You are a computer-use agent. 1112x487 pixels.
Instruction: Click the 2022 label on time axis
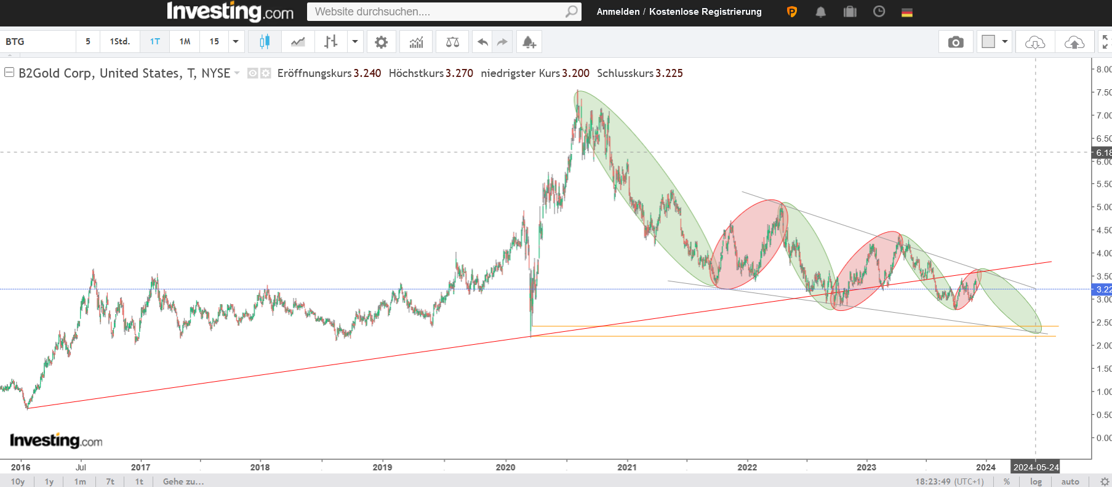coord(747,467)
